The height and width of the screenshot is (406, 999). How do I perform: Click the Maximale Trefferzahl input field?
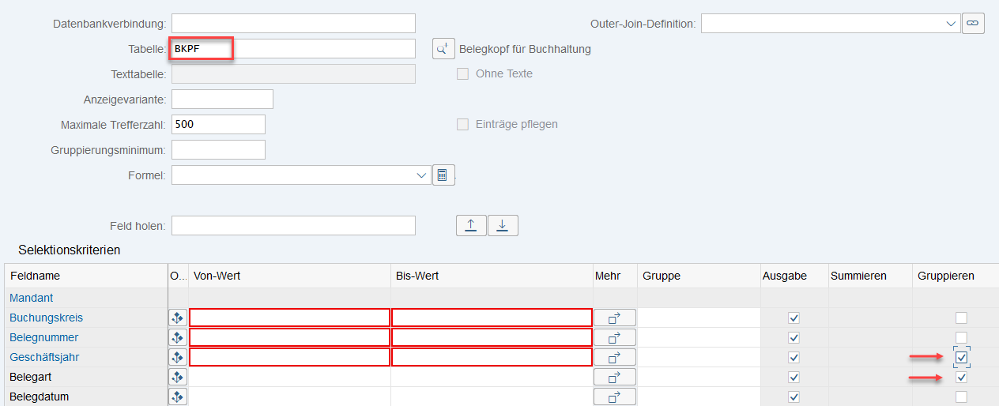tap(218, 125)
